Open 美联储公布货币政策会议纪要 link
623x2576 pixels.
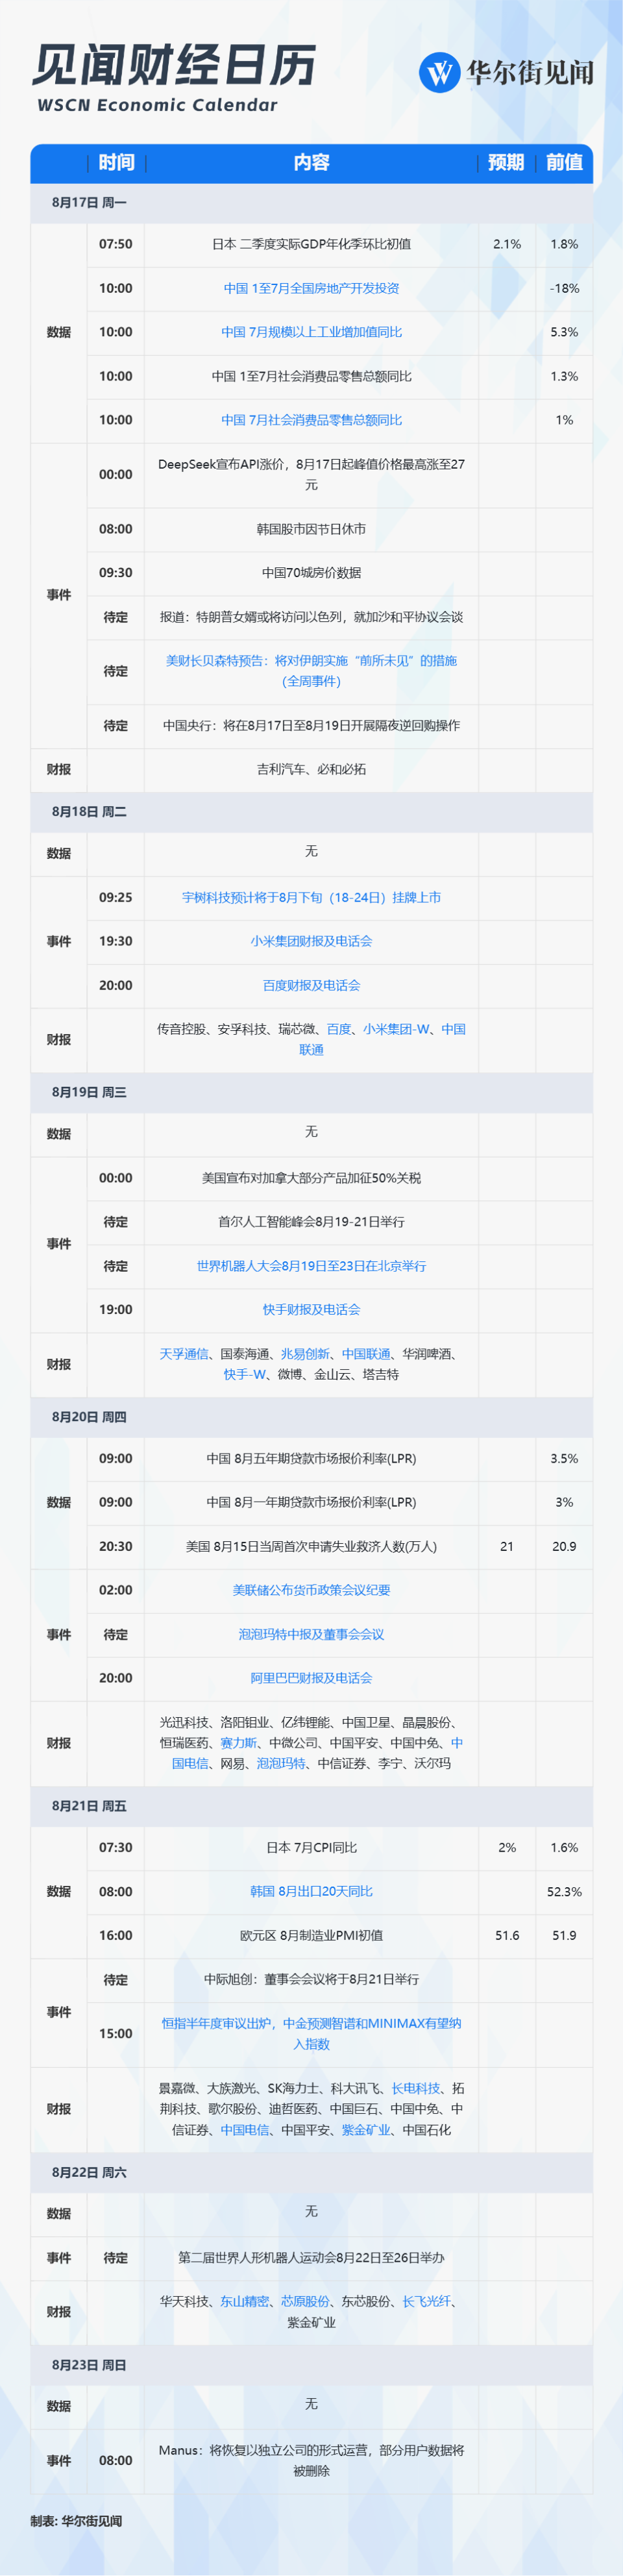coord(311,1590)
